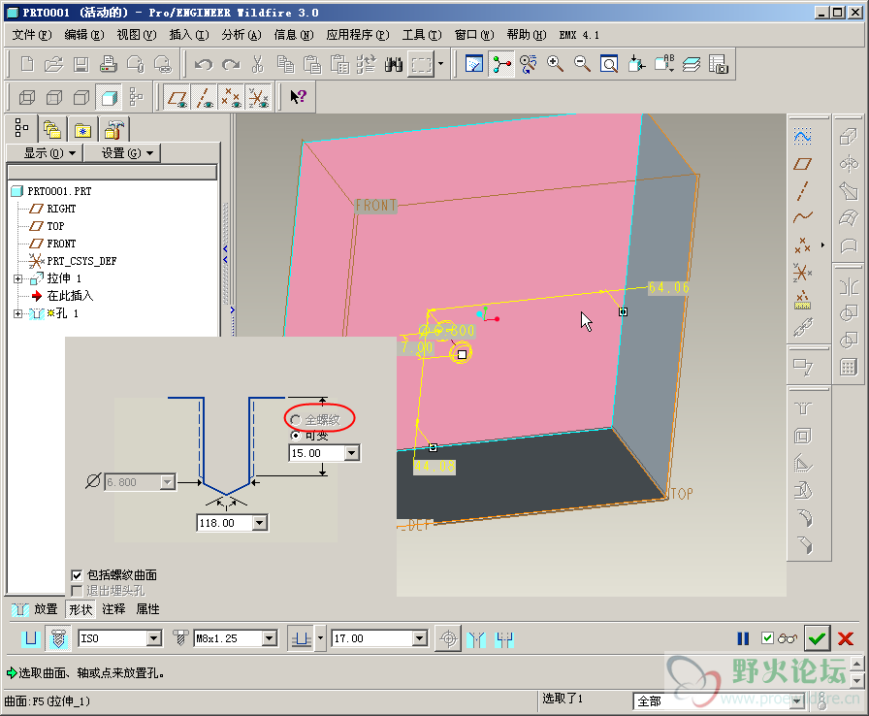Click the Zoom in magnifier icon
Viewport: 869px width, 716px height.
[x=555, y=64]
